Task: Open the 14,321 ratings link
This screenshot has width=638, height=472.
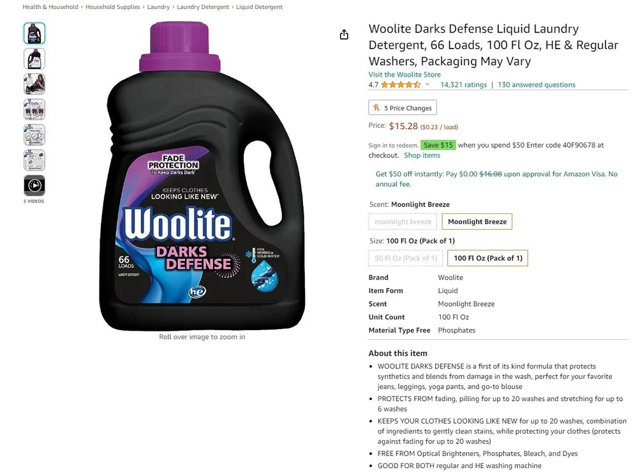Action: coord(463,85)
